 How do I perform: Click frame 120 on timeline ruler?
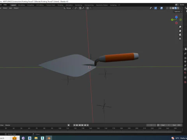[x=75, y=128]
